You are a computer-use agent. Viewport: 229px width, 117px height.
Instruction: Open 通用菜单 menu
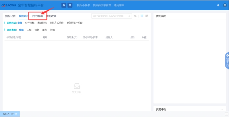119,5
